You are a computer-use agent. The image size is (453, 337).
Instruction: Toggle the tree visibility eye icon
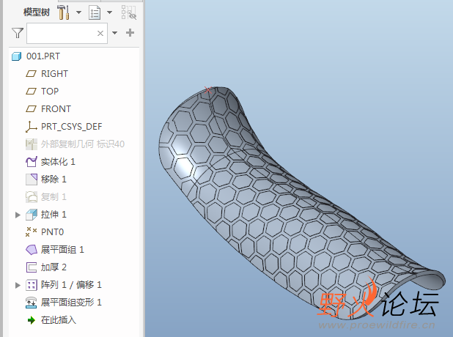click(x=128, y=12)
